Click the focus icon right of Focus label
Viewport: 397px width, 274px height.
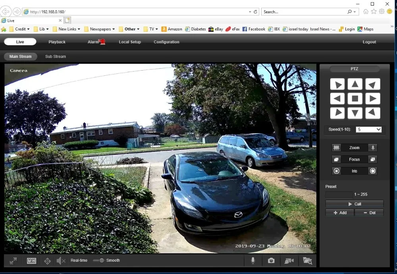(373, 159)
